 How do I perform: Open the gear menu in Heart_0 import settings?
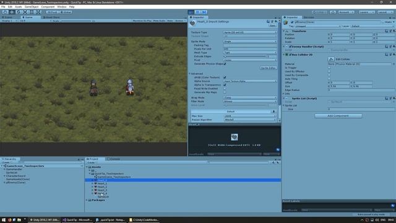[276, 22]
